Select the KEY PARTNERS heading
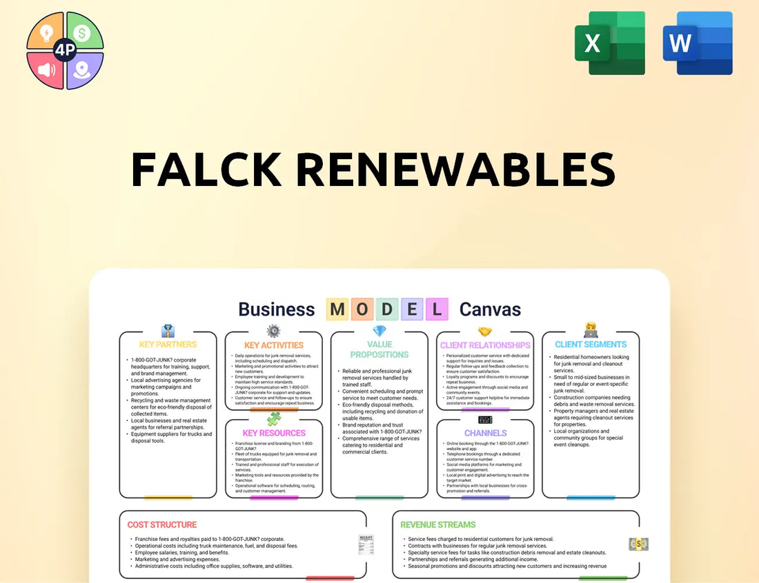 tap(168, 345)
